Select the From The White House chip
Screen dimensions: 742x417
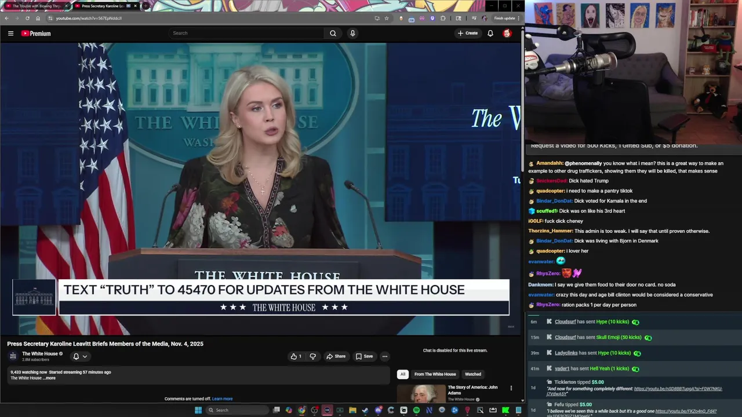435,374
